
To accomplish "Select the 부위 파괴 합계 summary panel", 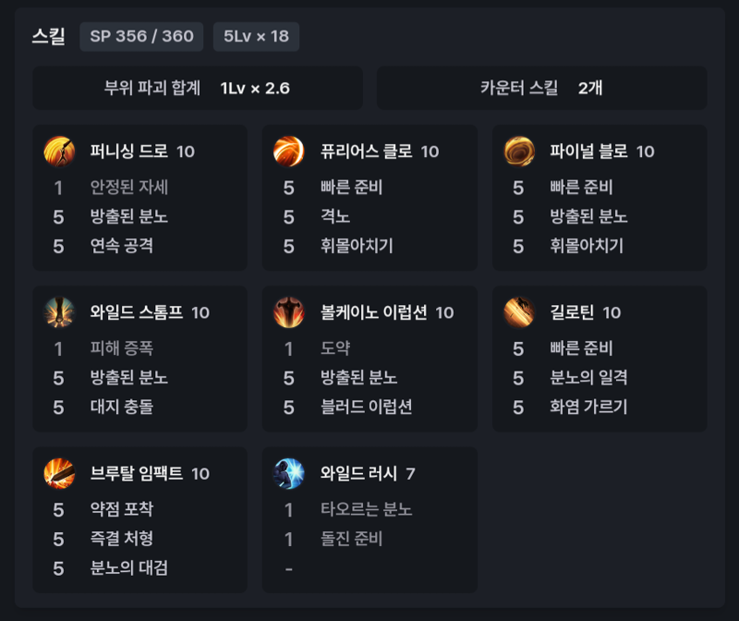I will [x=198, y=88].
